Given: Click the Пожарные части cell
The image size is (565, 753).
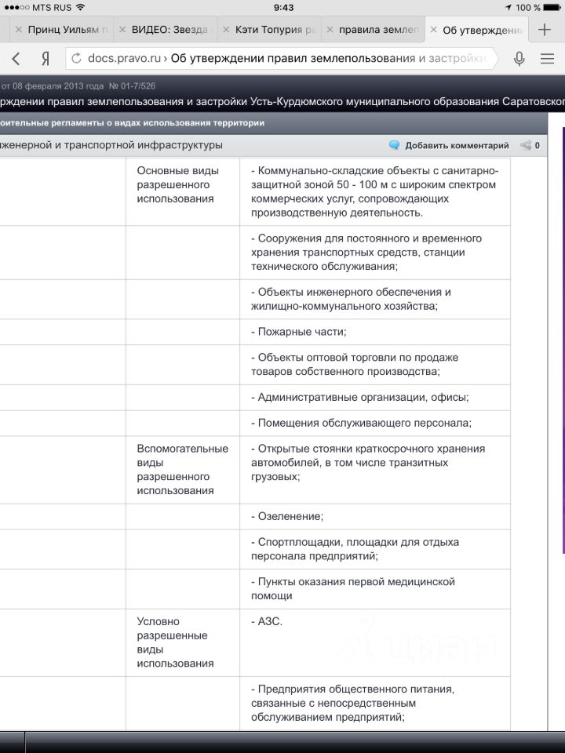Looking at the screenshot, I should [375, 332].
